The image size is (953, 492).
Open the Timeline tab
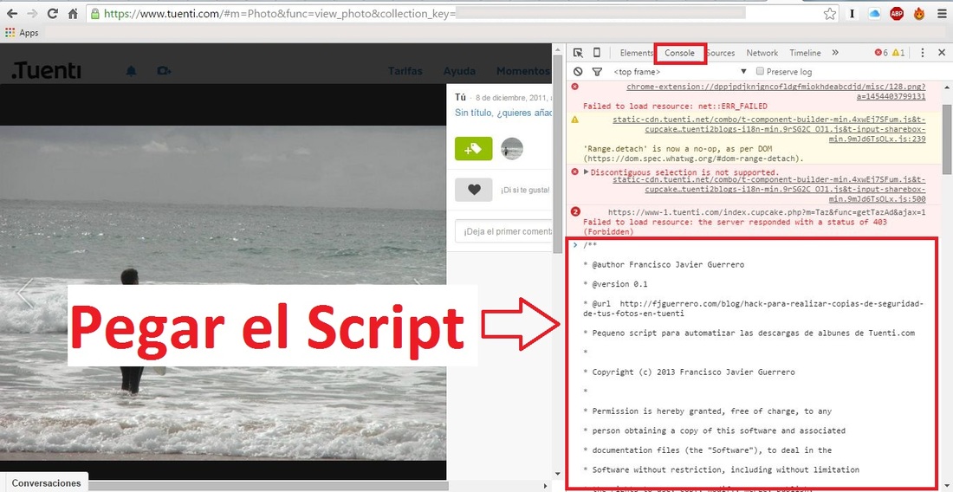pyautogui.click(x=805, y=53)
